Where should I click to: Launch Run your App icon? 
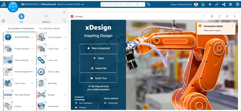point(41,72)
